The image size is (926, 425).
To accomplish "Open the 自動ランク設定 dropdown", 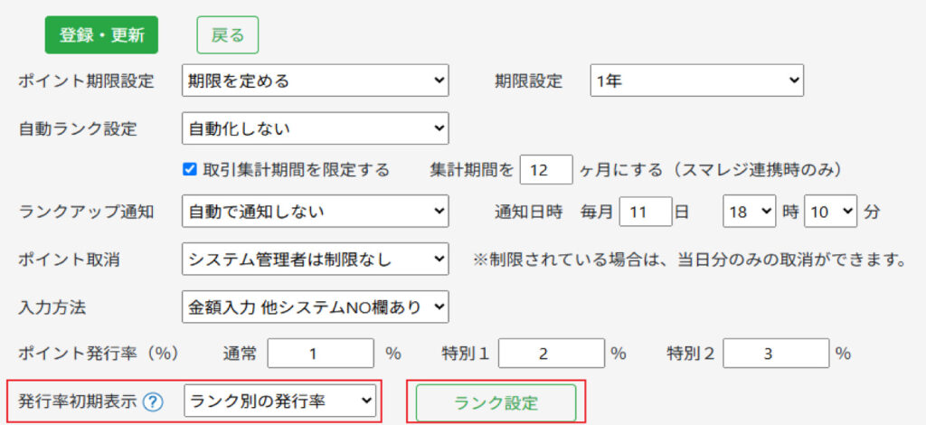I will (x=316, y=128).
